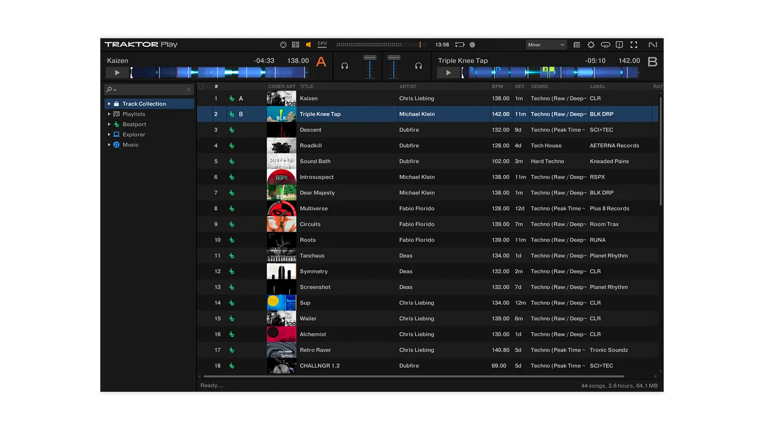This screenshot has height=430, width=764.
Task: Expand the Playlists tree node
Action: tap(109, 114)
